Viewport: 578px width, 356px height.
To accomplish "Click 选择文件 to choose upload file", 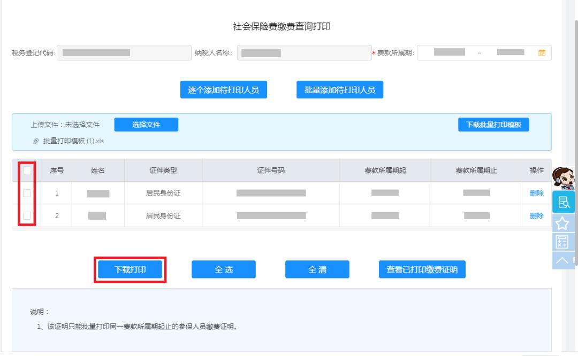I will click(x=146, y=124).
